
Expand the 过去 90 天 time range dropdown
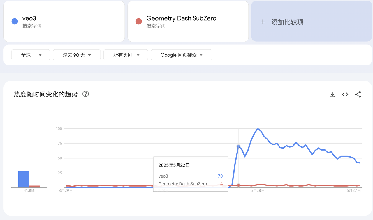(x=77, y=55)
